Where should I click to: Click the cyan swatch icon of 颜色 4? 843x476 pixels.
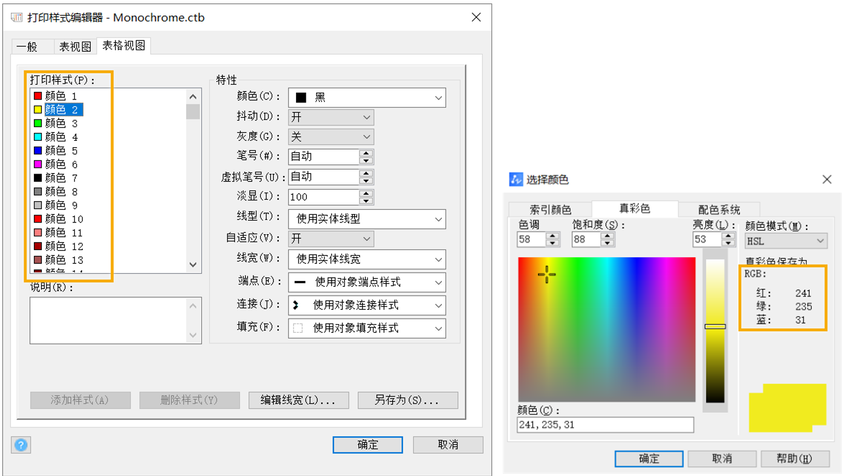click(38, 137)
